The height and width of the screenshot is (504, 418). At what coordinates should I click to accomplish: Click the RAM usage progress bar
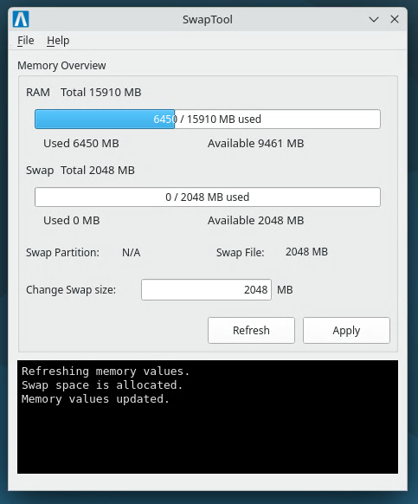[208, 119]
